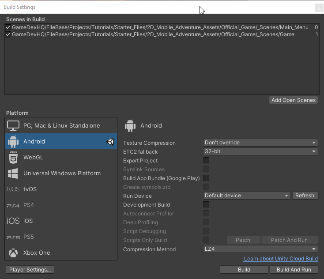The width and height of the screenshot is (324, 279).
Task: Click the PS4 platform logo
Action: [x=13, y=205]
